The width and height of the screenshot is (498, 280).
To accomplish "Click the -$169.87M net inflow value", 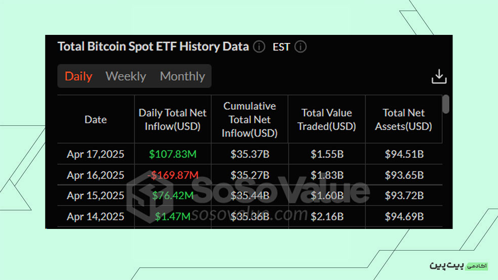I will pos(173,175).
